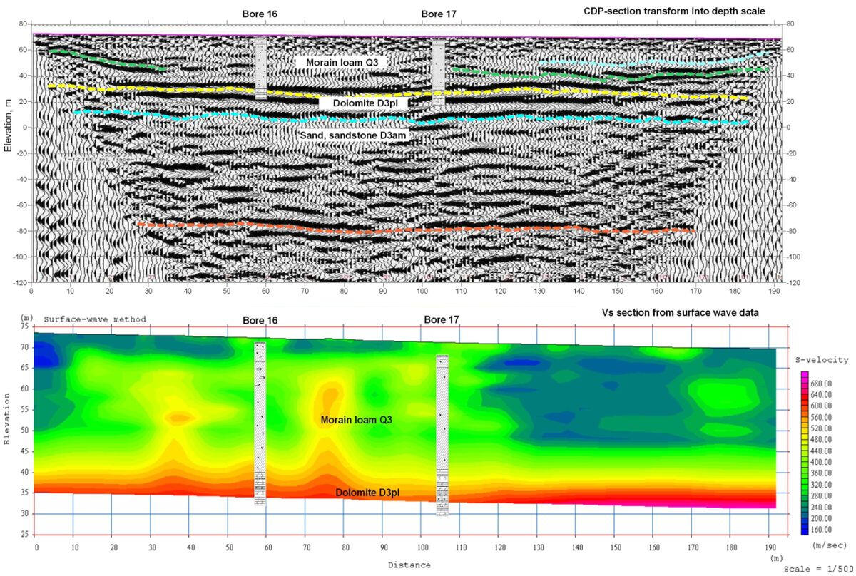Click the Bore 17 label above the CDP section
The width and height of the screenshot is (856, 576).
439,14
